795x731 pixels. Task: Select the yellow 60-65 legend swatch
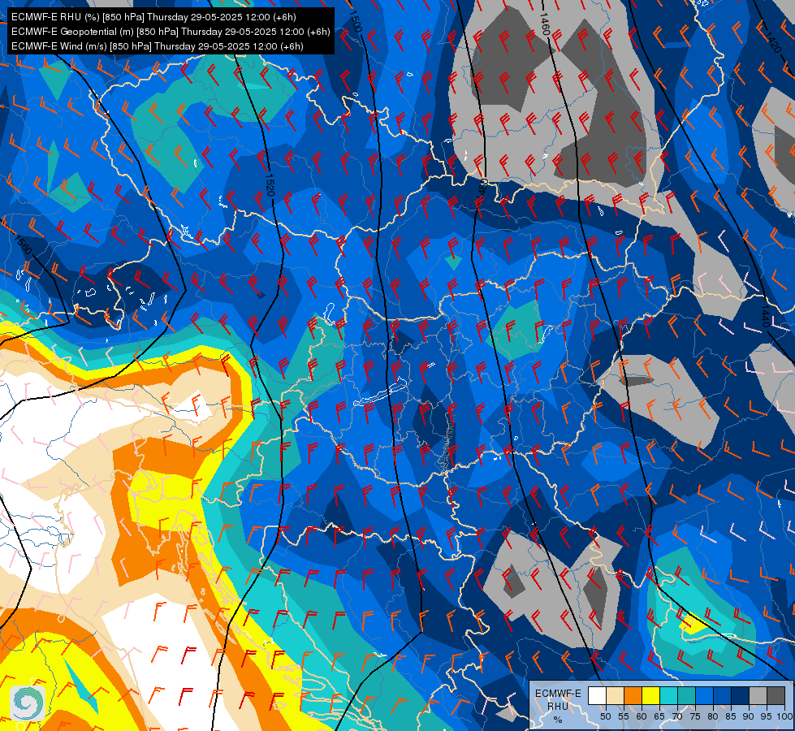click(650, 696)
